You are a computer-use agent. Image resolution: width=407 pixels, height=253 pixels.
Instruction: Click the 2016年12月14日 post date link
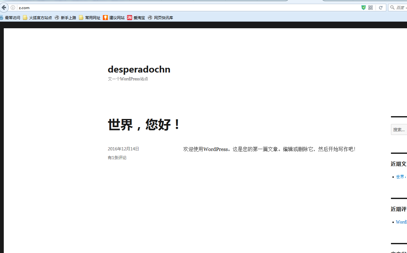click(x=123, y=149)
